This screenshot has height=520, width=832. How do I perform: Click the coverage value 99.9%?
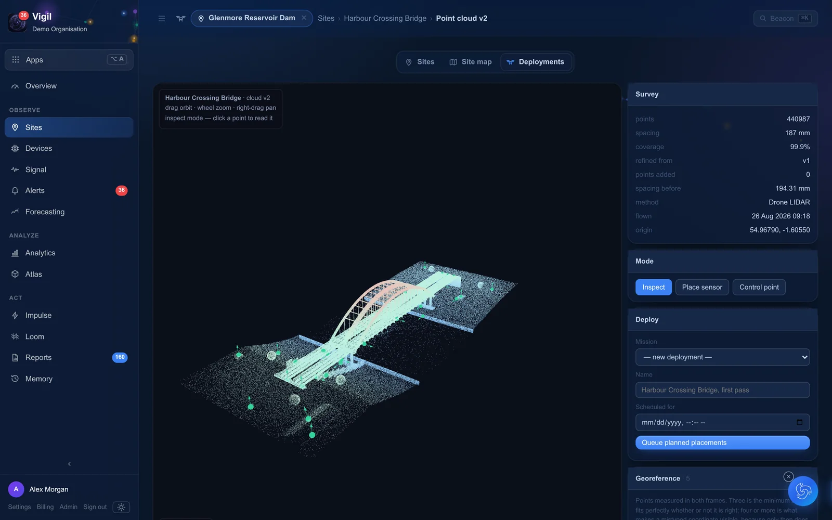point(800,147)
